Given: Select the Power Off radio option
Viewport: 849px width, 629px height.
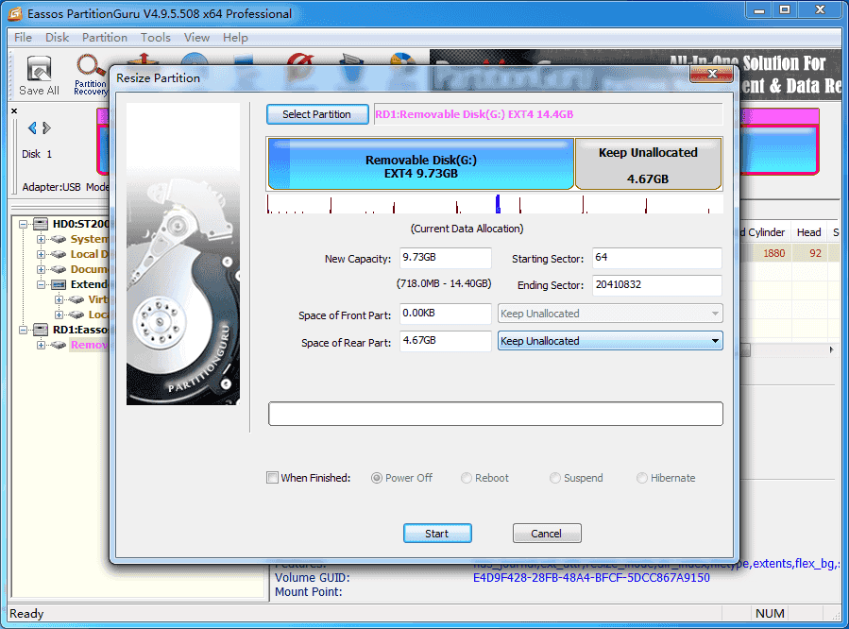Looking at the screenshot, I should click(376, 478).
